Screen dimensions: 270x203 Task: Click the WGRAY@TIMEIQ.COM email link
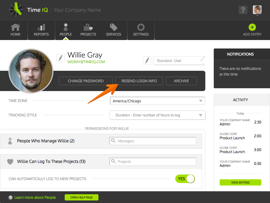pos(86,62)
